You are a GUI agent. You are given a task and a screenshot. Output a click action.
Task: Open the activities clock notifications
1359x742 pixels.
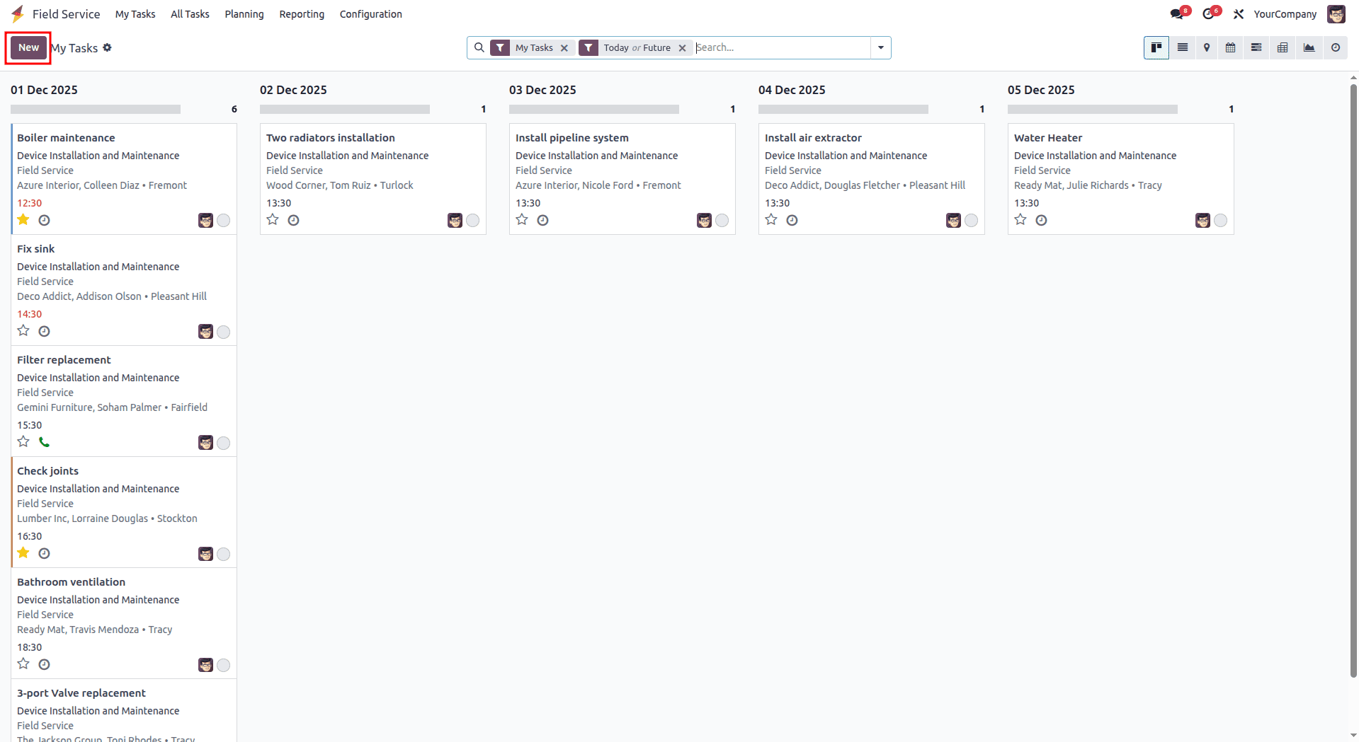click(1210, 13)
